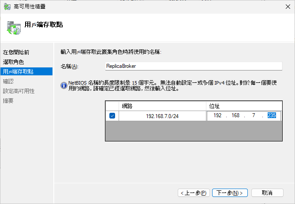
Task: Cancel the wizard with 取消
Action: 267,193
